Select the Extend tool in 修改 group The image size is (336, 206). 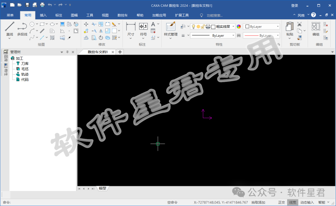click(x=94, y=31)
